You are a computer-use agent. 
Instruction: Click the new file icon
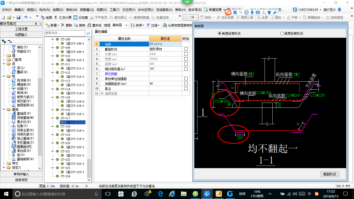[3, 17]
